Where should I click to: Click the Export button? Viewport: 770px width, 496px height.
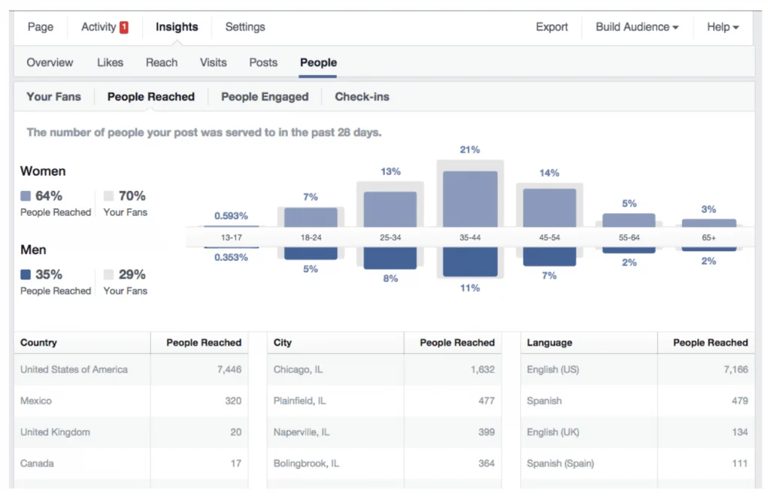551,27
